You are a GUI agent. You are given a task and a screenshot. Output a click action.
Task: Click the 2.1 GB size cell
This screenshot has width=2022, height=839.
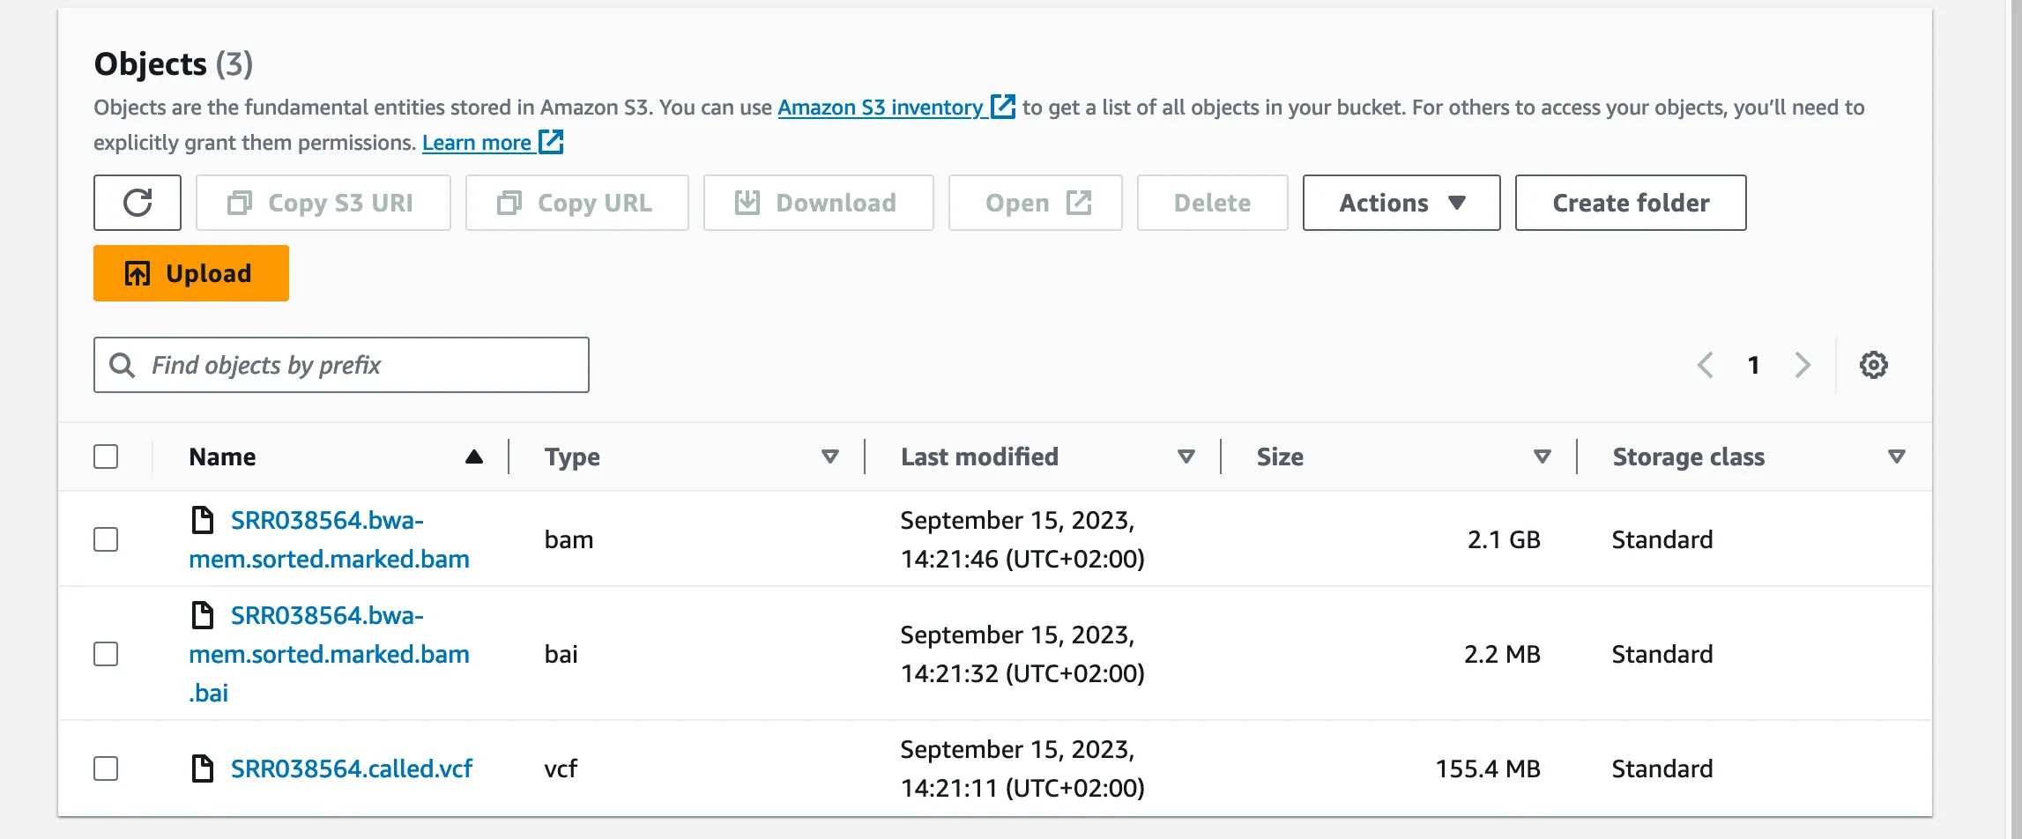(1504, 539)
